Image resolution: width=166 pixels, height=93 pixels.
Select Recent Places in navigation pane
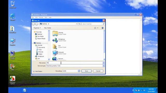[x=40, y=38]
